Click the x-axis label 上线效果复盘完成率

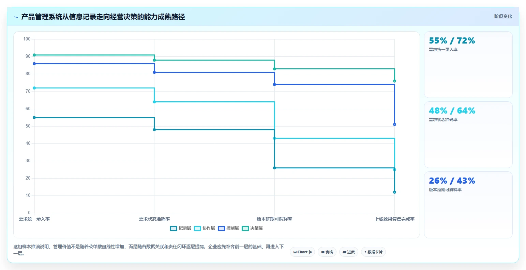pos(394,219)
